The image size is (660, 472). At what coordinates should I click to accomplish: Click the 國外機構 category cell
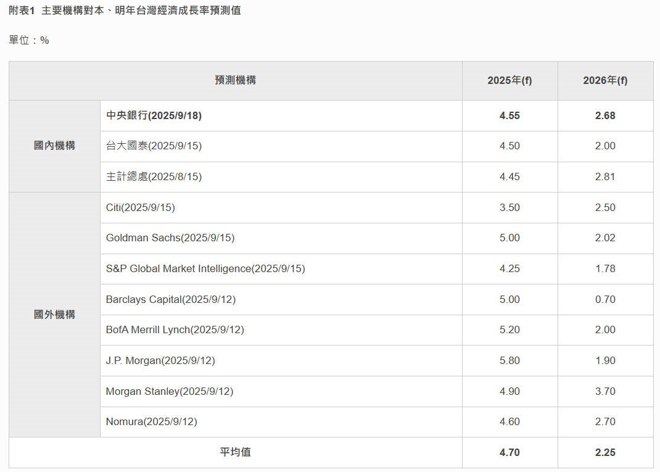click(x=54, y=315)
